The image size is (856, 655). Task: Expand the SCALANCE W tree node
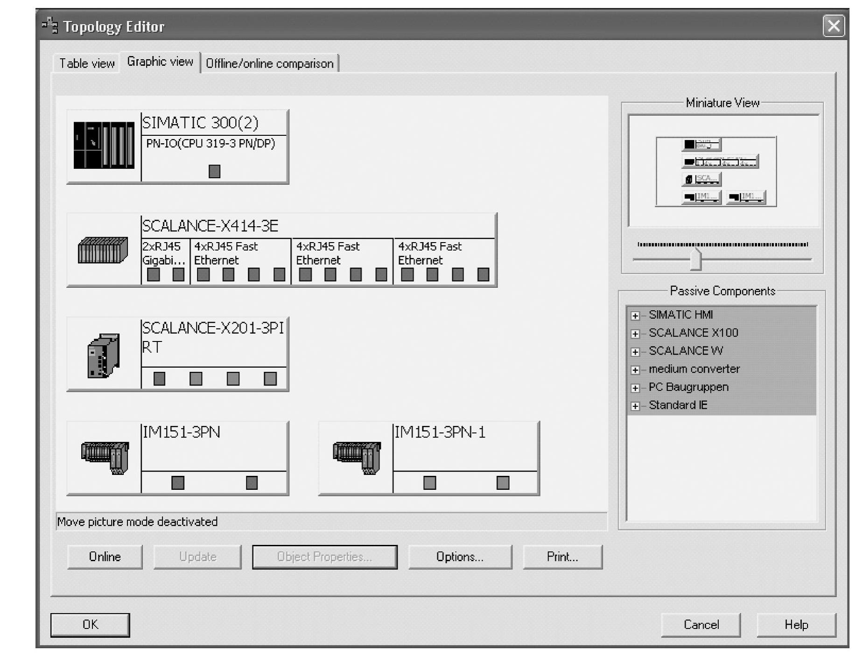point(635,352)
